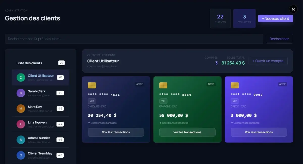Expand Coordonnées bancaires on the Chèques card
This screenshot has width=303, height=164.
[x=102, y=123]
